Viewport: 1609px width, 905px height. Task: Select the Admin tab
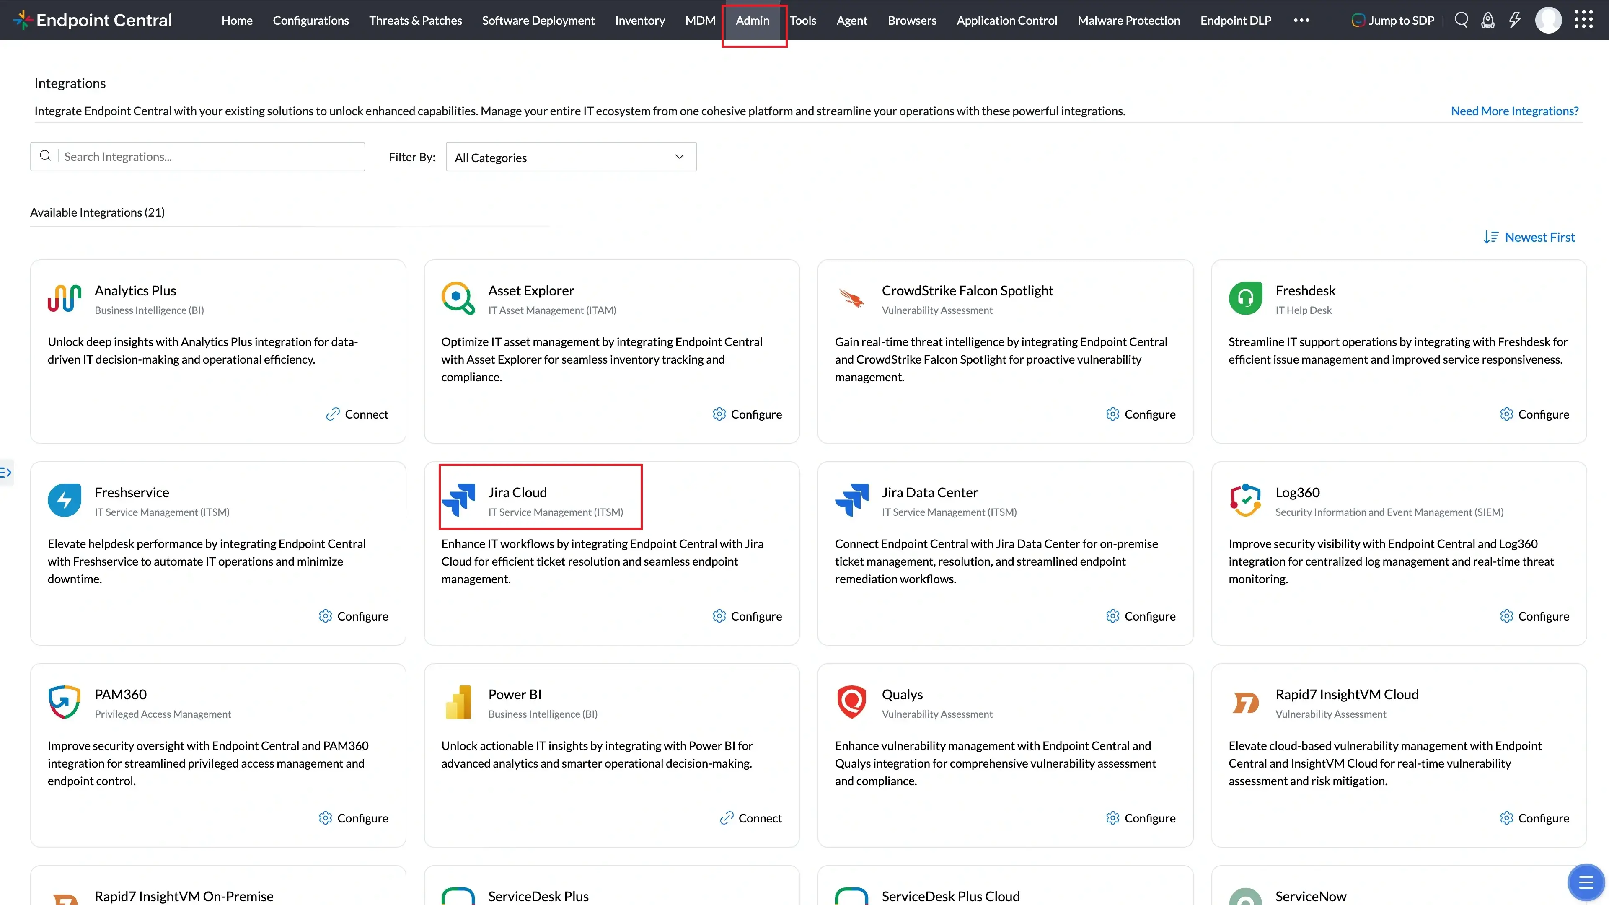coord(752,20)
